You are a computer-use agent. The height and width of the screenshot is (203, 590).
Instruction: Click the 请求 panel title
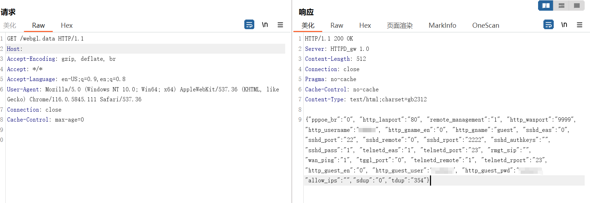coord(8,12)
